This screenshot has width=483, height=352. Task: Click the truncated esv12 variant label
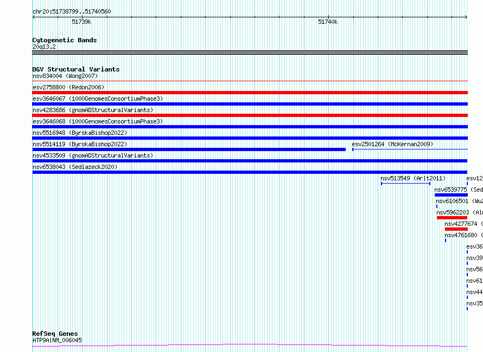tap(474, 178)
